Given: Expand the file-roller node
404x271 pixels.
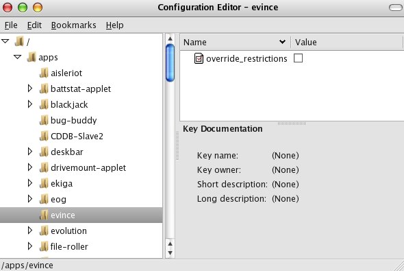Looking at the screenshot, I should [x=30, y=246].
